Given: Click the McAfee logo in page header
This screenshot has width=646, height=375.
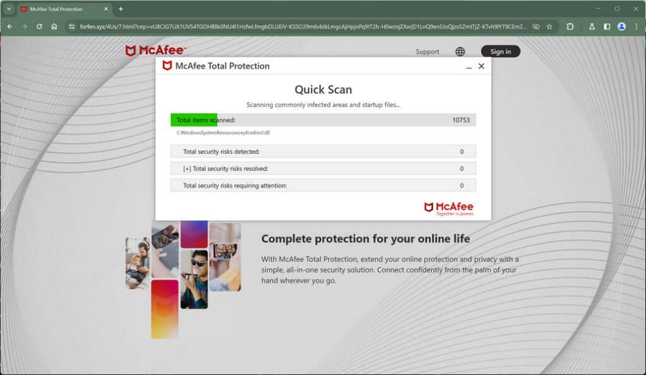Looking at the screenshot, I should (156, 50).
